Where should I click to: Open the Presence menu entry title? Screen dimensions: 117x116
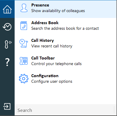click(x=40, y=5)
